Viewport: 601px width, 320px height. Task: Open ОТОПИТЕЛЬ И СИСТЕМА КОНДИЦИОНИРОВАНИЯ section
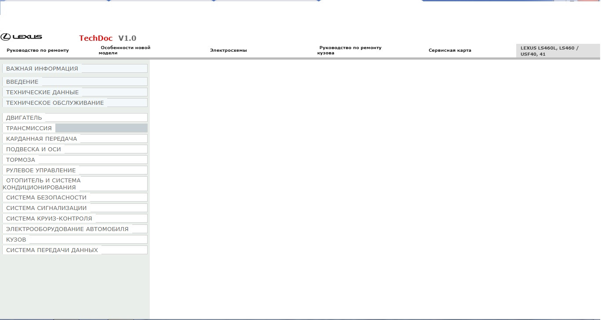click(75, 184)
